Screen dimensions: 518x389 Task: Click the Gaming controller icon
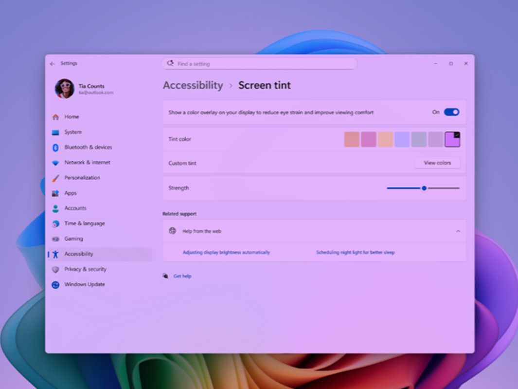coord(55,239)
